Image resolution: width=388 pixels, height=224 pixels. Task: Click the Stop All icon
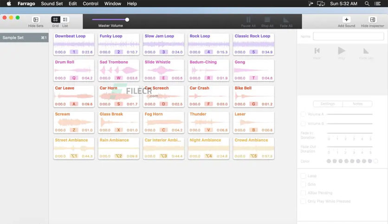[x=267, y=19]
